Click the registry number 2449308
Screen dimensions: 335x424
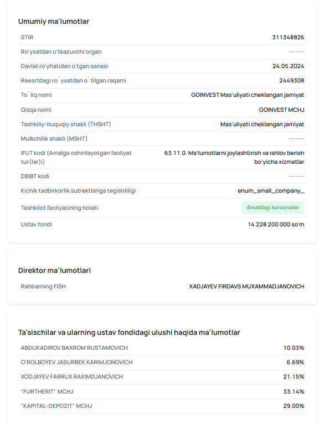(x=292, y=80)
